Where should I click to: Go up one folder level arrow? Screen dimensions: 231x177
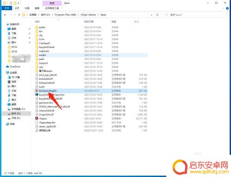(x=19, y=15)
